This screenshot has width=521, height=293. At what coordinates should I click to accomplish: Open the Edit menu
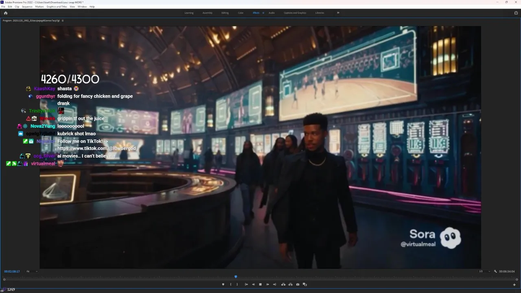click(x=10, y=7)
